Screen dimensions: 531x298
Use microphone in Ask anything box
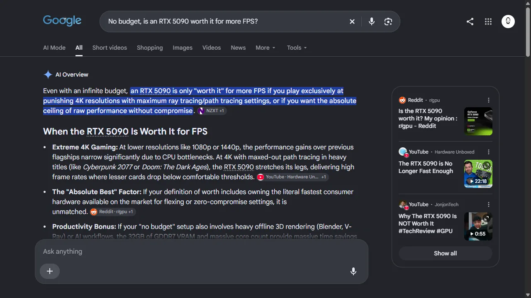(x=353, y=271)
